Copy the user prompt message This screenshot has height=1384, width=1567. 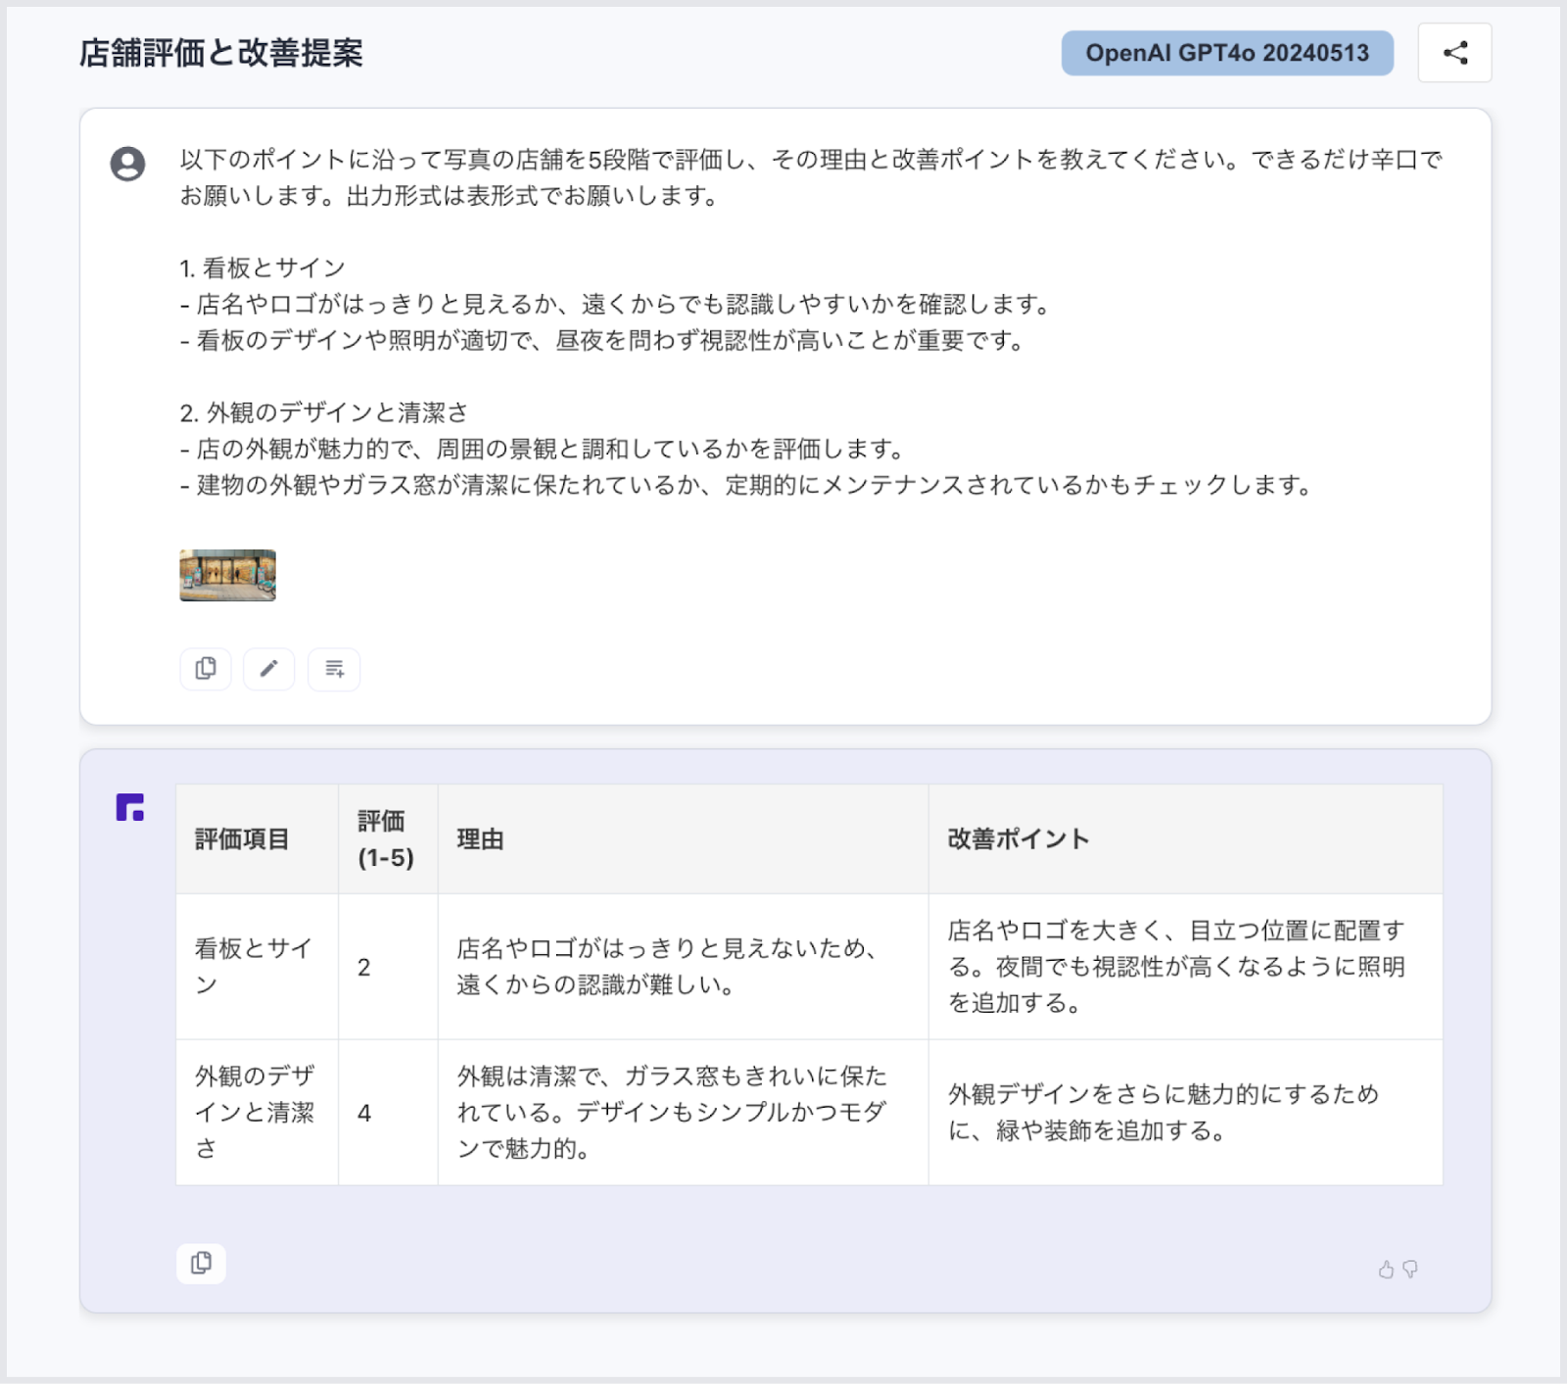[206, 669]
